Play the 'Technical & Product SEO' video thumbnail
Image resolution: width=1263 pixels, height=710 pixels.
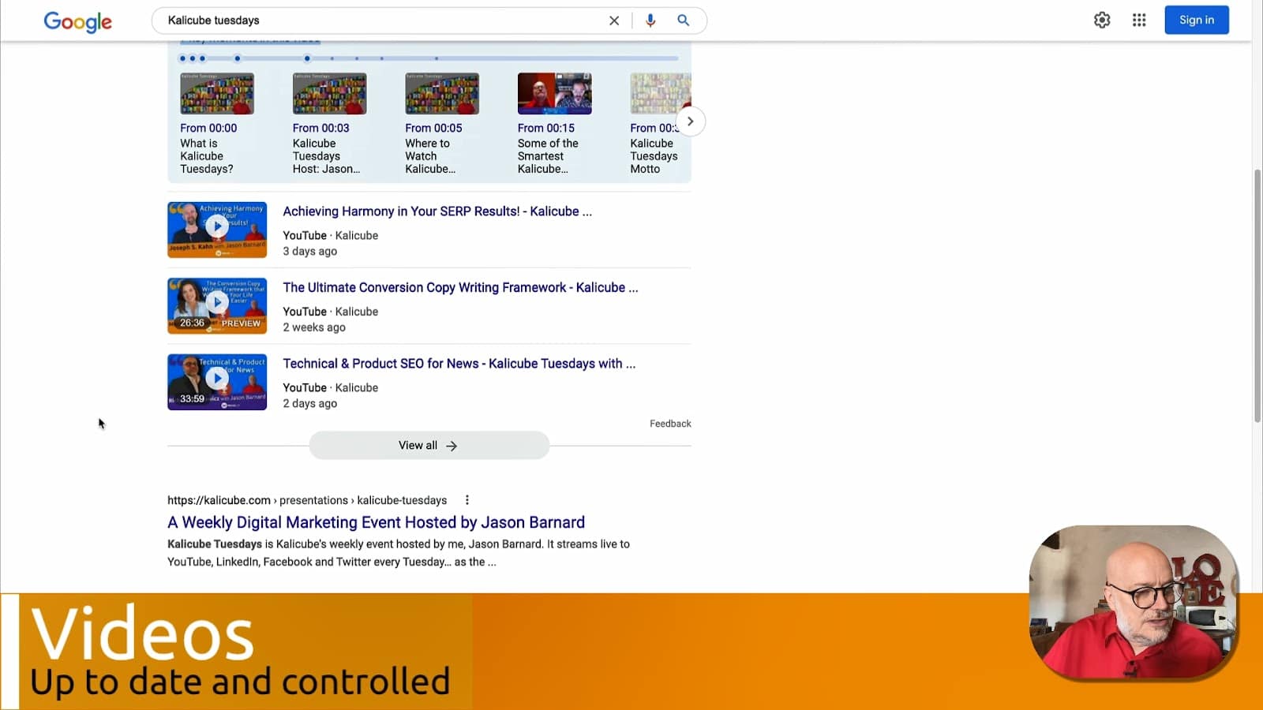(x=217, y=382)
